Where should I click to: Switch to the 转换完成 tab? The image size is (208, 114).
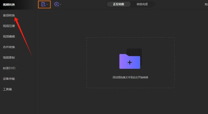142,4
